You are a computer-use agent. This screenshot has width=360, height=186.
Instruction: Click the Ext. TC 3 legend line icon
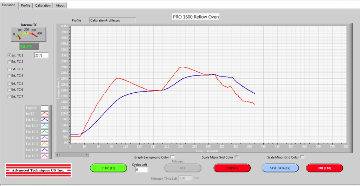45,132
